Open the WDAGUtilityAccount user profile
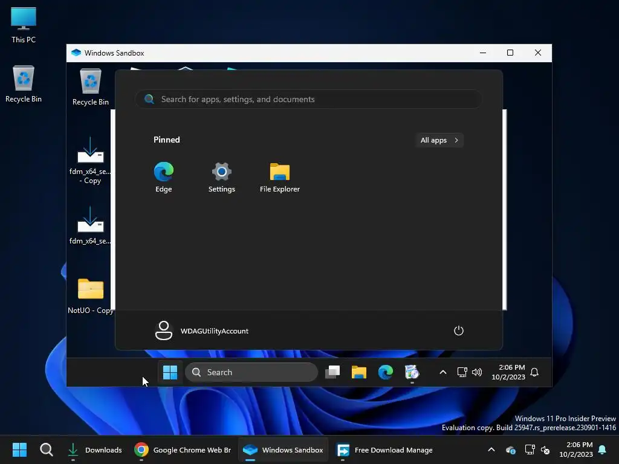 pyautogui.click(x=202, y=330)
